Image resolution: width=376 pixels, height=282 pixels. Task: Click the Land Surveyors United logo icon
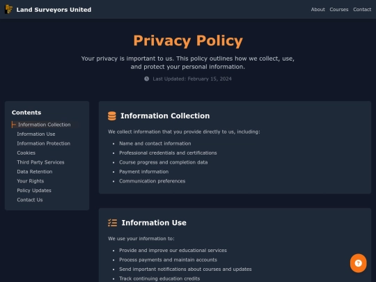pyautogui.click(x=8, y=9)
